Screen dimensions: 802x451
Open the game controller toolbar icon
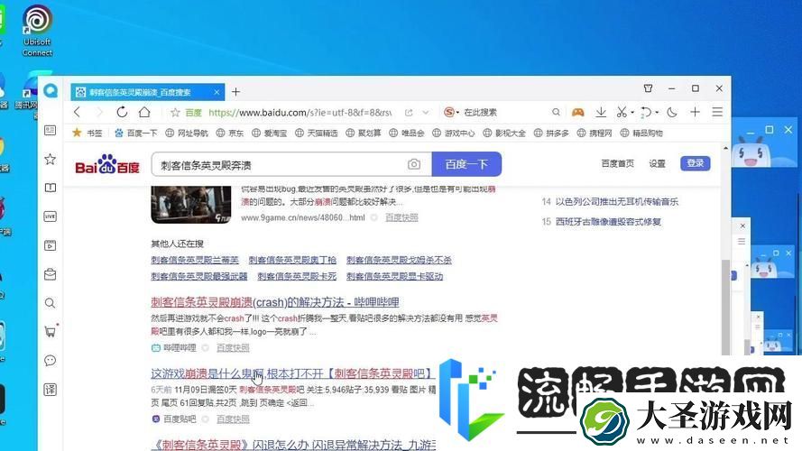[x=578, y=112]
